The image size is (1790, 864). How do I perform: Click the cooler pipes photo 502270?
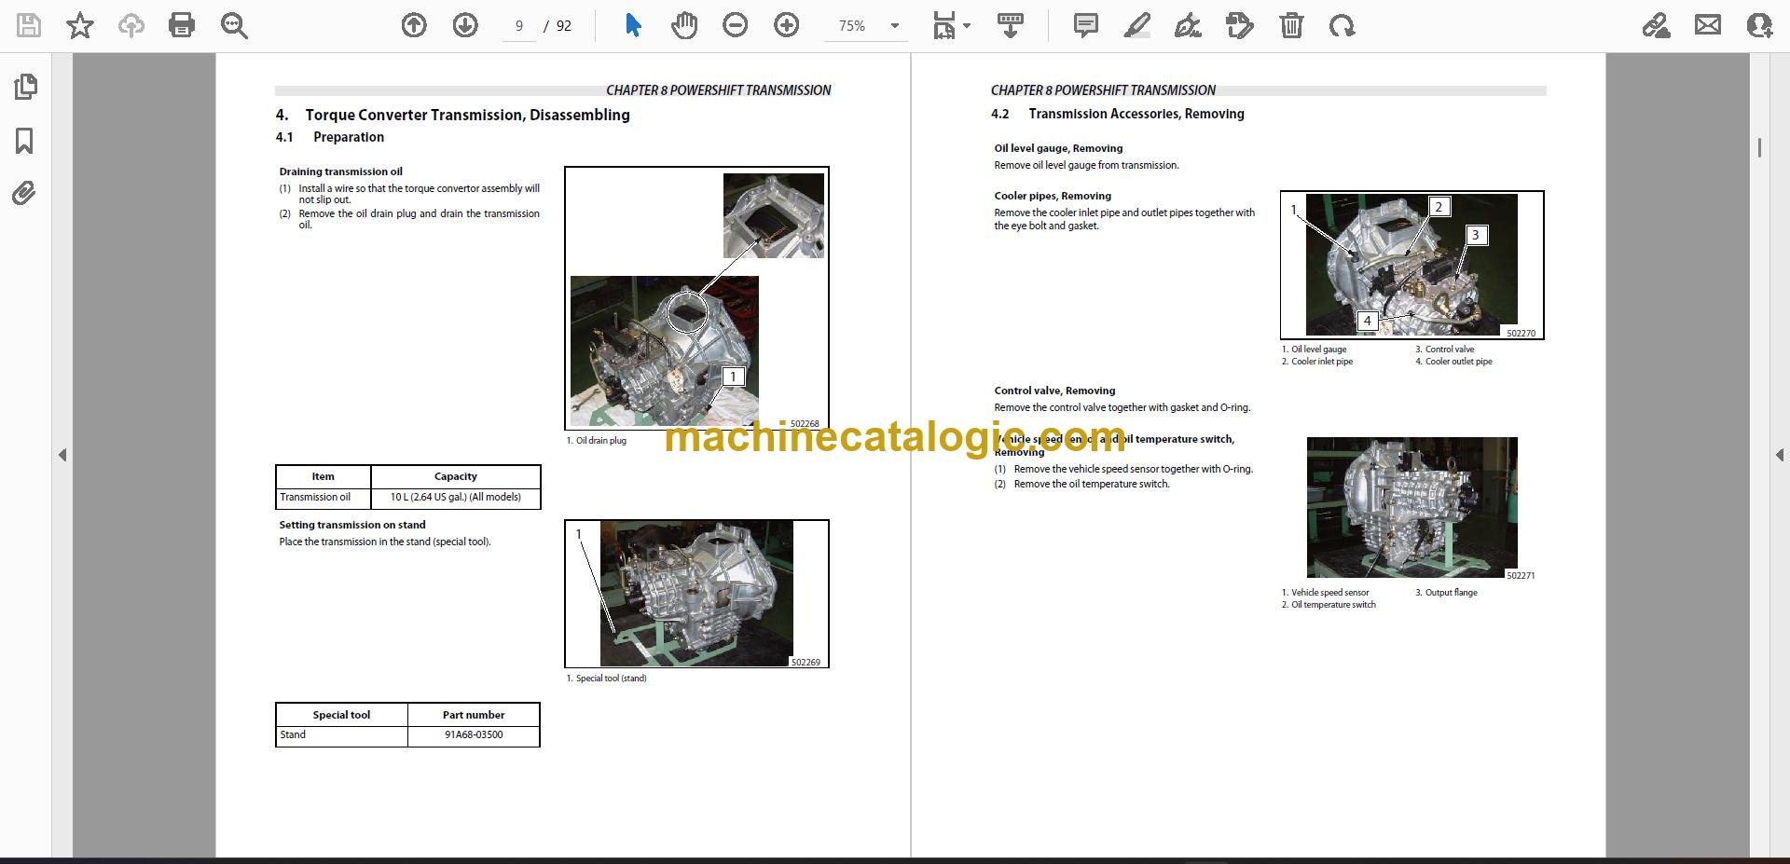point(1411,265)
